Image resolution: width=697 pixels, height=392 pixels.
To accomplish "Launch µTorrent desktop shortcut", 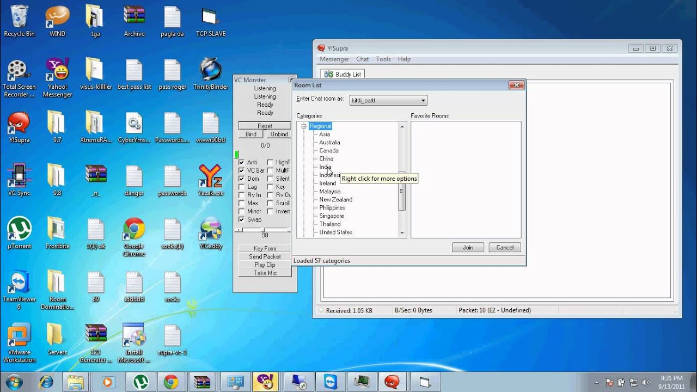I will pos(19,233).
